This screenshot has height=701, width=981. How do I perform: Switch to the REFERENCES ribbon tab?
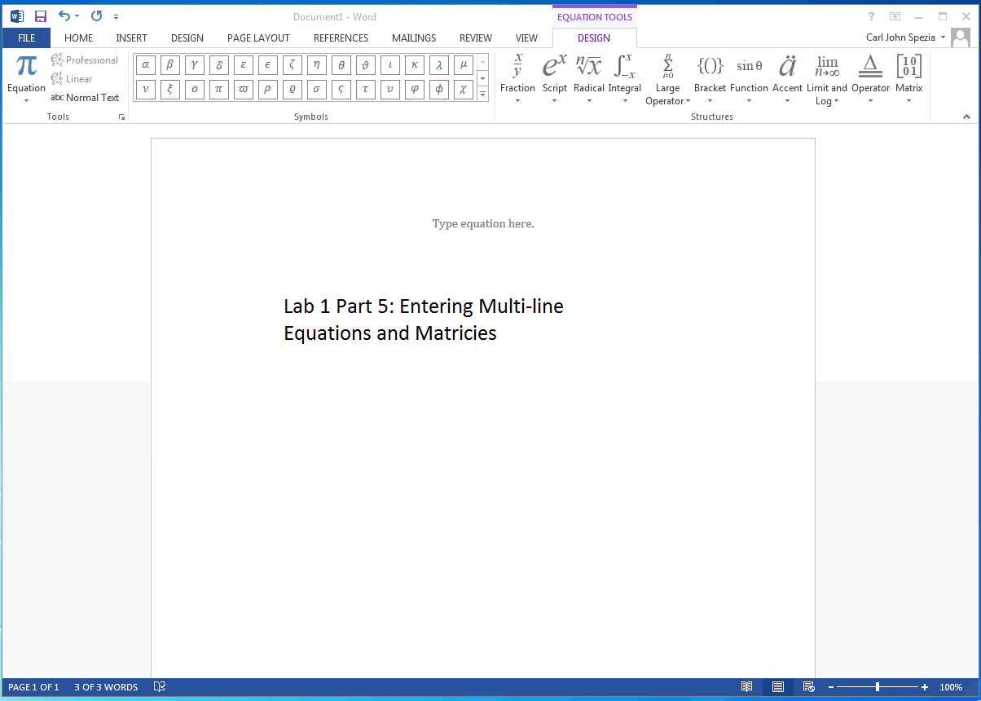tap(341, 37)
